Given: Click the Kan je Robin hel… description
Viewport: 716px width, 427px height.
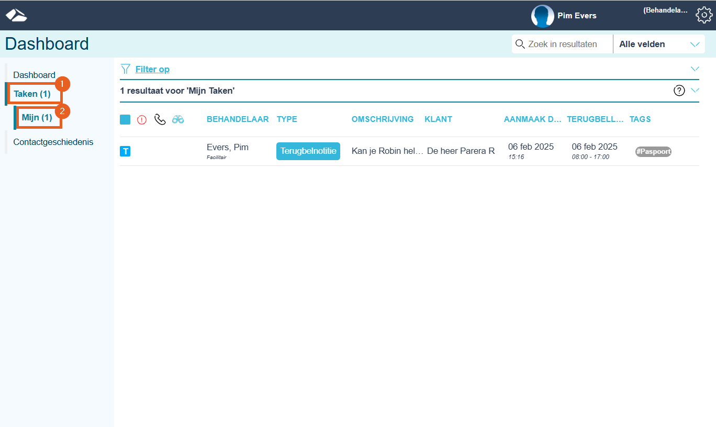Looking at the screenshot, I should pos(387,151).
